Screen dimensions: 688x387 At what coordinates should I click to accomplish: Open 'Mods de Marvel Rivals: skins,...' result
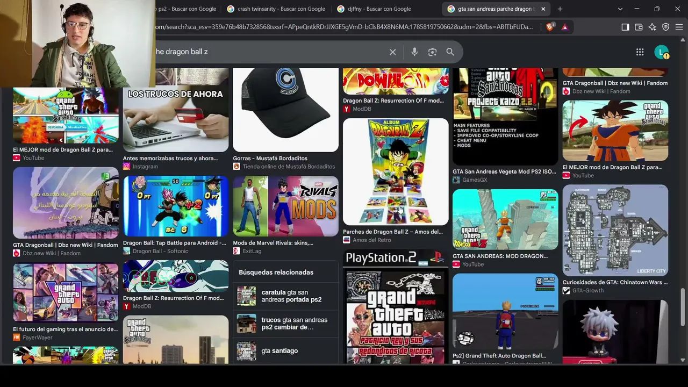point(273,243)
